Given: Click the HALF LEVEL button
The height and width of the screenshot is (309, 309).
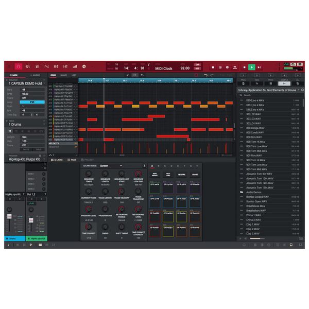Looking at the screenshot, I should [x=168, y=175].
